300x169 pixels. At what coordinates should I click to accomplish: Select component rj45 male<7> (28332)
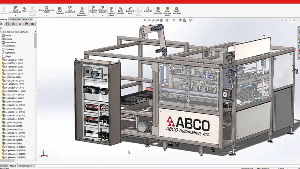14,157
